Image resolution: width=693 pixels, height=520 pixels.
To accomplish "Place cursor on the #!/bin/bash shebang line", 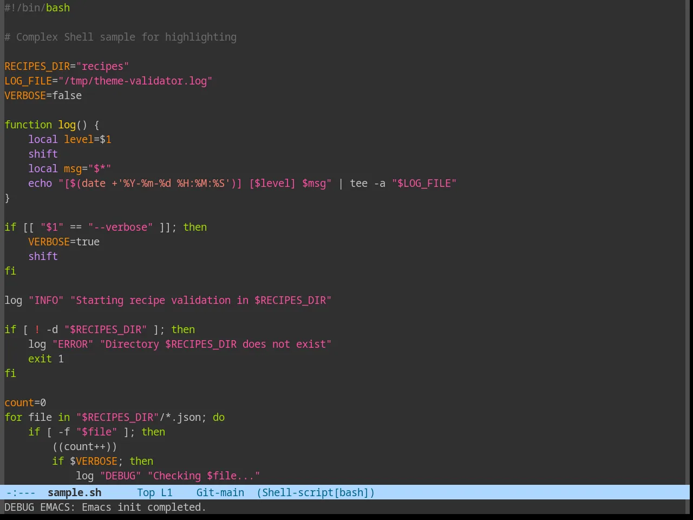I will coord(37,8).
